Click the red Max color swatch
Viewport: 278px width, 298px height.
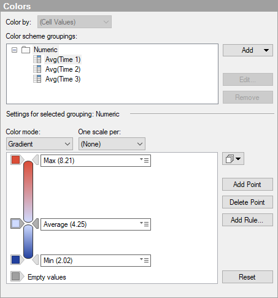coord(16,159)
